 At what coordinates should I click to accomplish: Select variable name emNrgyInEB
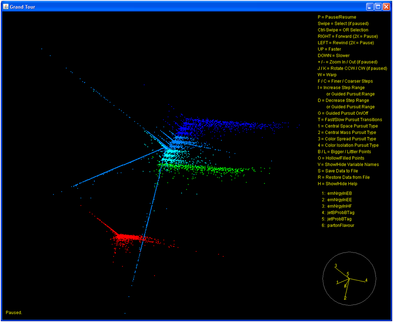pos(340,193)
